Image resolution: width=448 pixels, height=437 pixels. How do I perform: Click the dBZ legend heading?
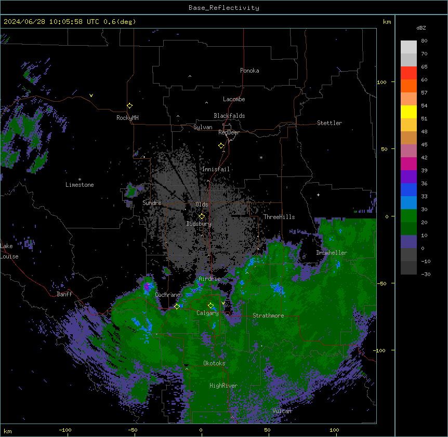[421, 28]
